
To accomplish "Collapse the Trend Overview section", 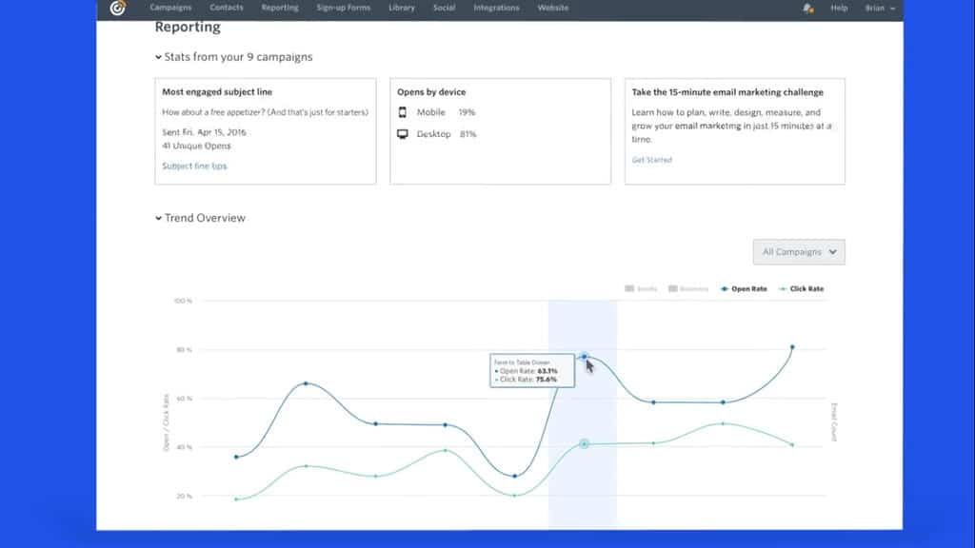I will [200, 218].
